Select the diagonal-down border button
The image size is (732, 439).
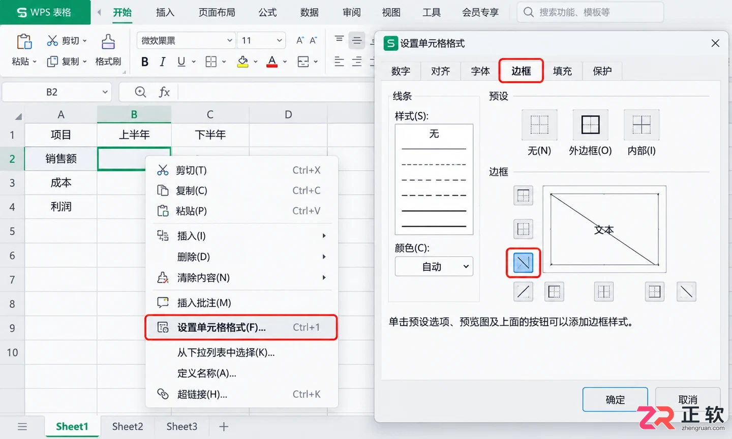523,263
